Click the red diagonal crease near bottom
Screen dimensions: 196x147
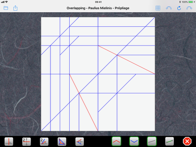[x=84, y=103]
